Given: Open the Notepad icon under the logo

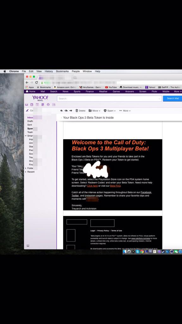Looking at the screenshot, I should (43, 105).
